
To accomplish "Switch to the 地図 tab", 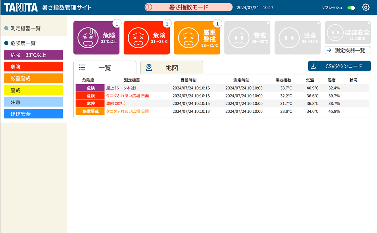I will point(172,67).
